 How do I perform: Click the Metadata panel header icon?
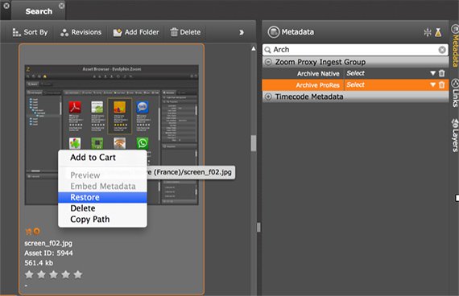pos(274,32)
